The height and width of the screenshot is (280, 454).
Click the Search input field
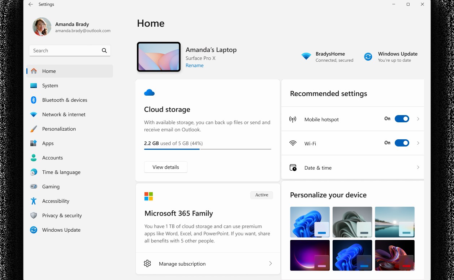pos(70,51)
